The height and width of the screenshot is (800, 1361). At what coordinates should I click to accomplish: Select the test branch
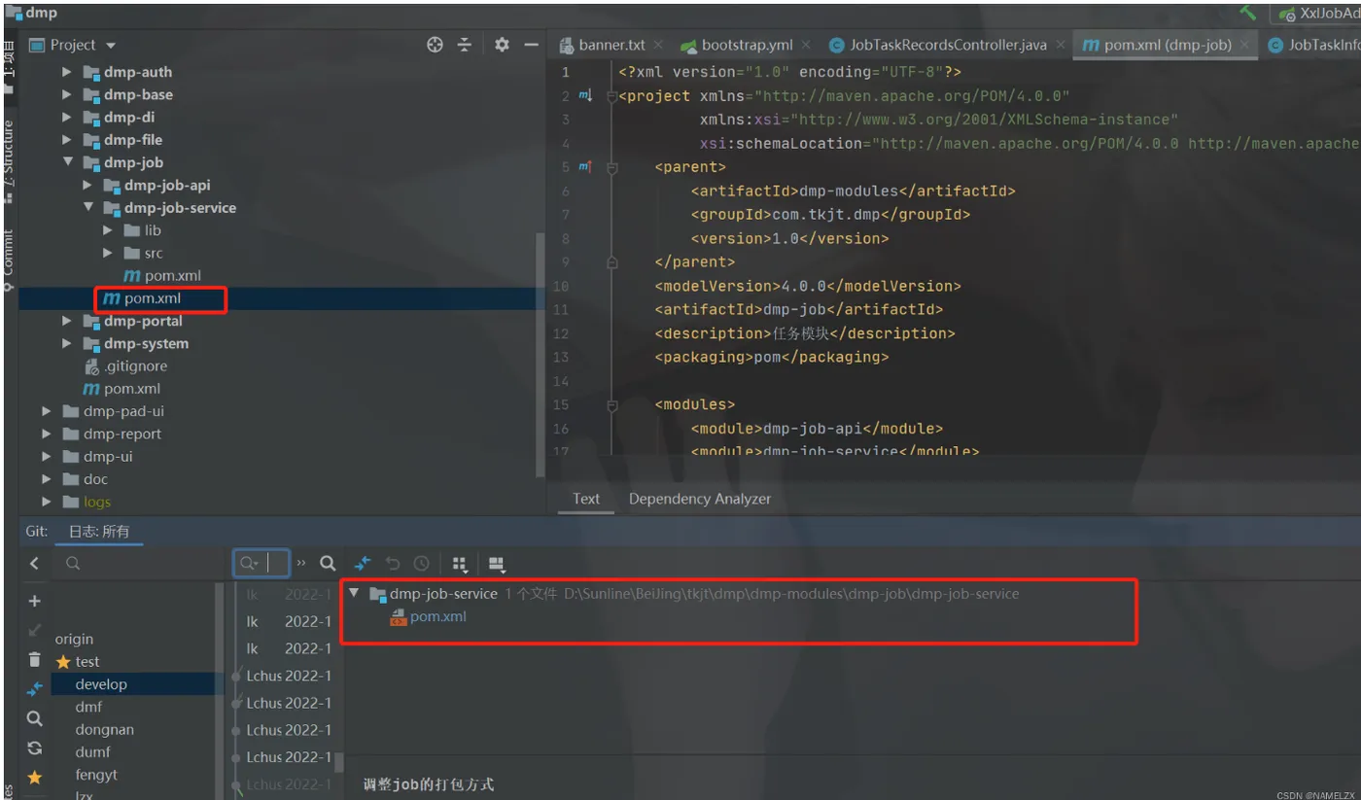(x=87, y=661)
